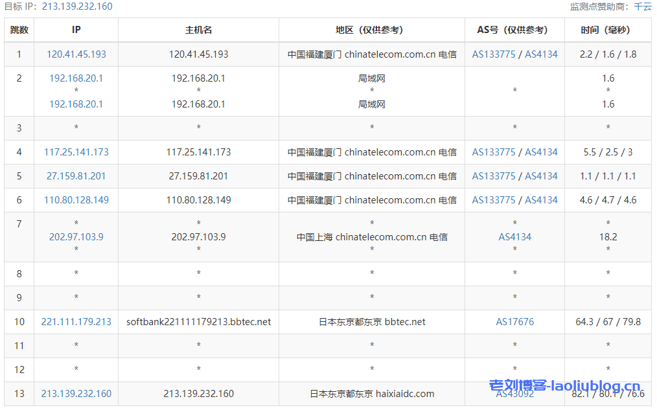Image resolution: width=657 pixels, height=410 pixels.
Task: Open AS4134 in the hop 1 row
Action: (541, 54)
